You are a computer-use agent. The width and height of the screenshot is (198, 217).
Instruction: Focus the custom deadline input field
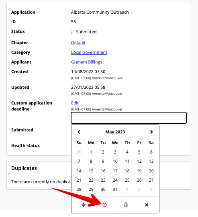pos(129,118)
